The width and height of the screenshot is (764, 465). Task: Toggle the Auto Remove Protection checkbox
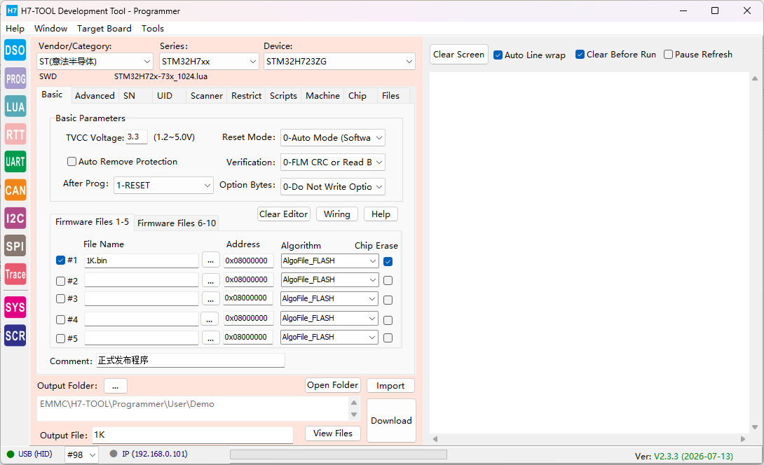click(71, 161)
